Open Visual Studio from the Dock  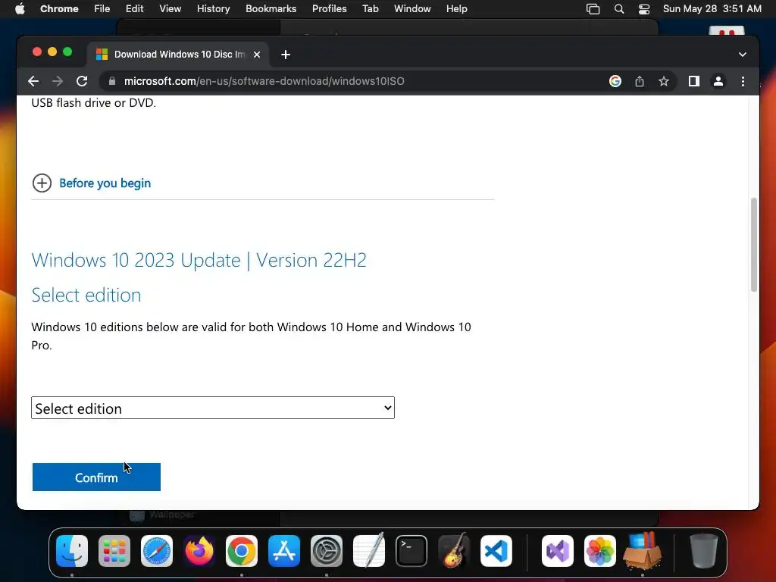coord(558,551)
